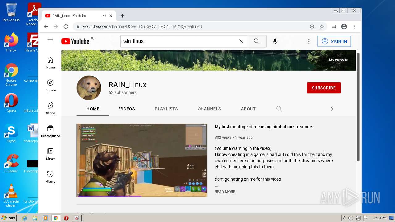Click the page vertical scrollbar

point(358,107)
